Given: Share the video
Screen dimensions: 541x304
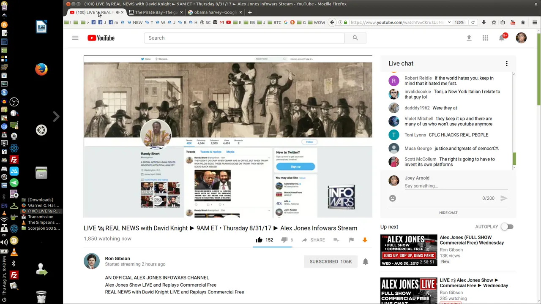Looking at the screenshot, I should click(x=313, y=240).
